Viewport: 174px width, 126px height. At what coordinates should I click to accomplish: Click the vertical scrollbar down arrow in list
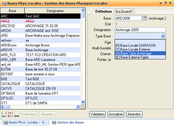[x=83, y=102]
